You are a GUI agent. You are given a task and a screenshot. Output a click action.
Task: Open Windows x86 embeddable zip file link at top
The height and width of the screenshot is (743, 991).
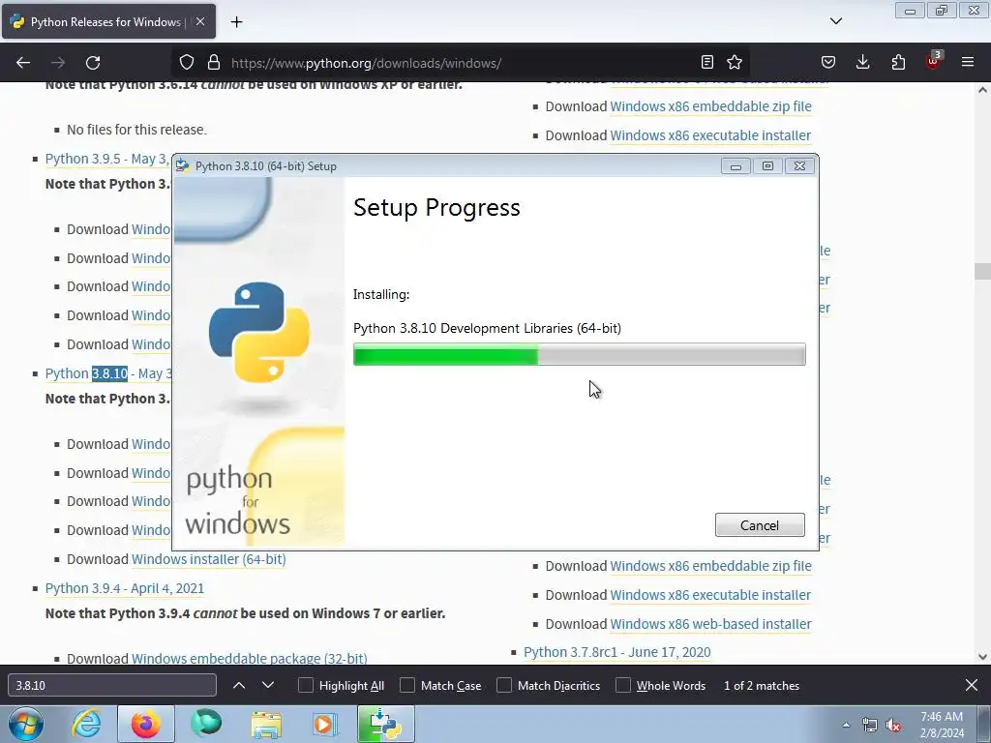(x=710, y=106)
